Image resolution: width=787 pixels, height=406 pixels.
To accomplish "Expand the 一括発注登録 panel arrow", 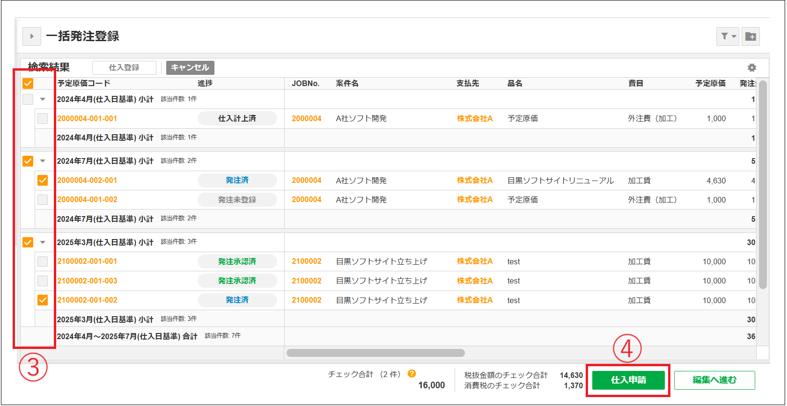I will [32, 36].
